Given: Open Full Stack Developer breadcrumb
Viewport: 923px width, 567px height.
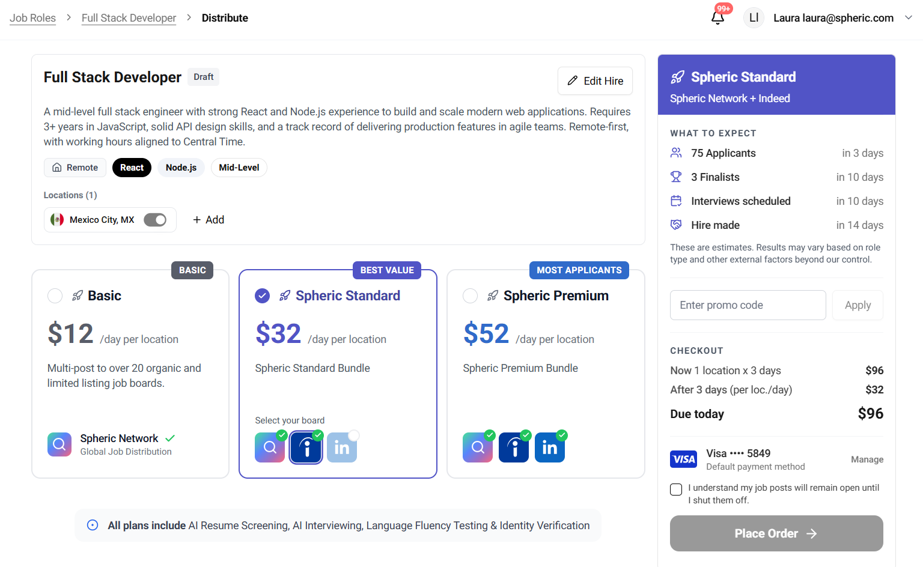Looking at the screenshot, I should (129, 18).
